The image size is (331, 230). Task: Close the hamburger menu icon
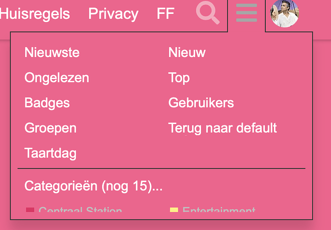click(x=247, y=12)
